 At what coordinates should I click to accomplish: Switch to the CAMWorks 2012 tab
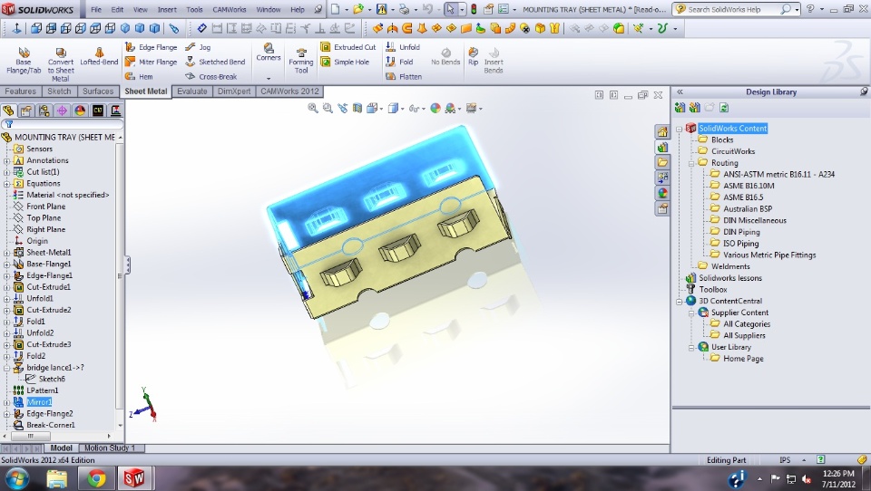point(289,91)
